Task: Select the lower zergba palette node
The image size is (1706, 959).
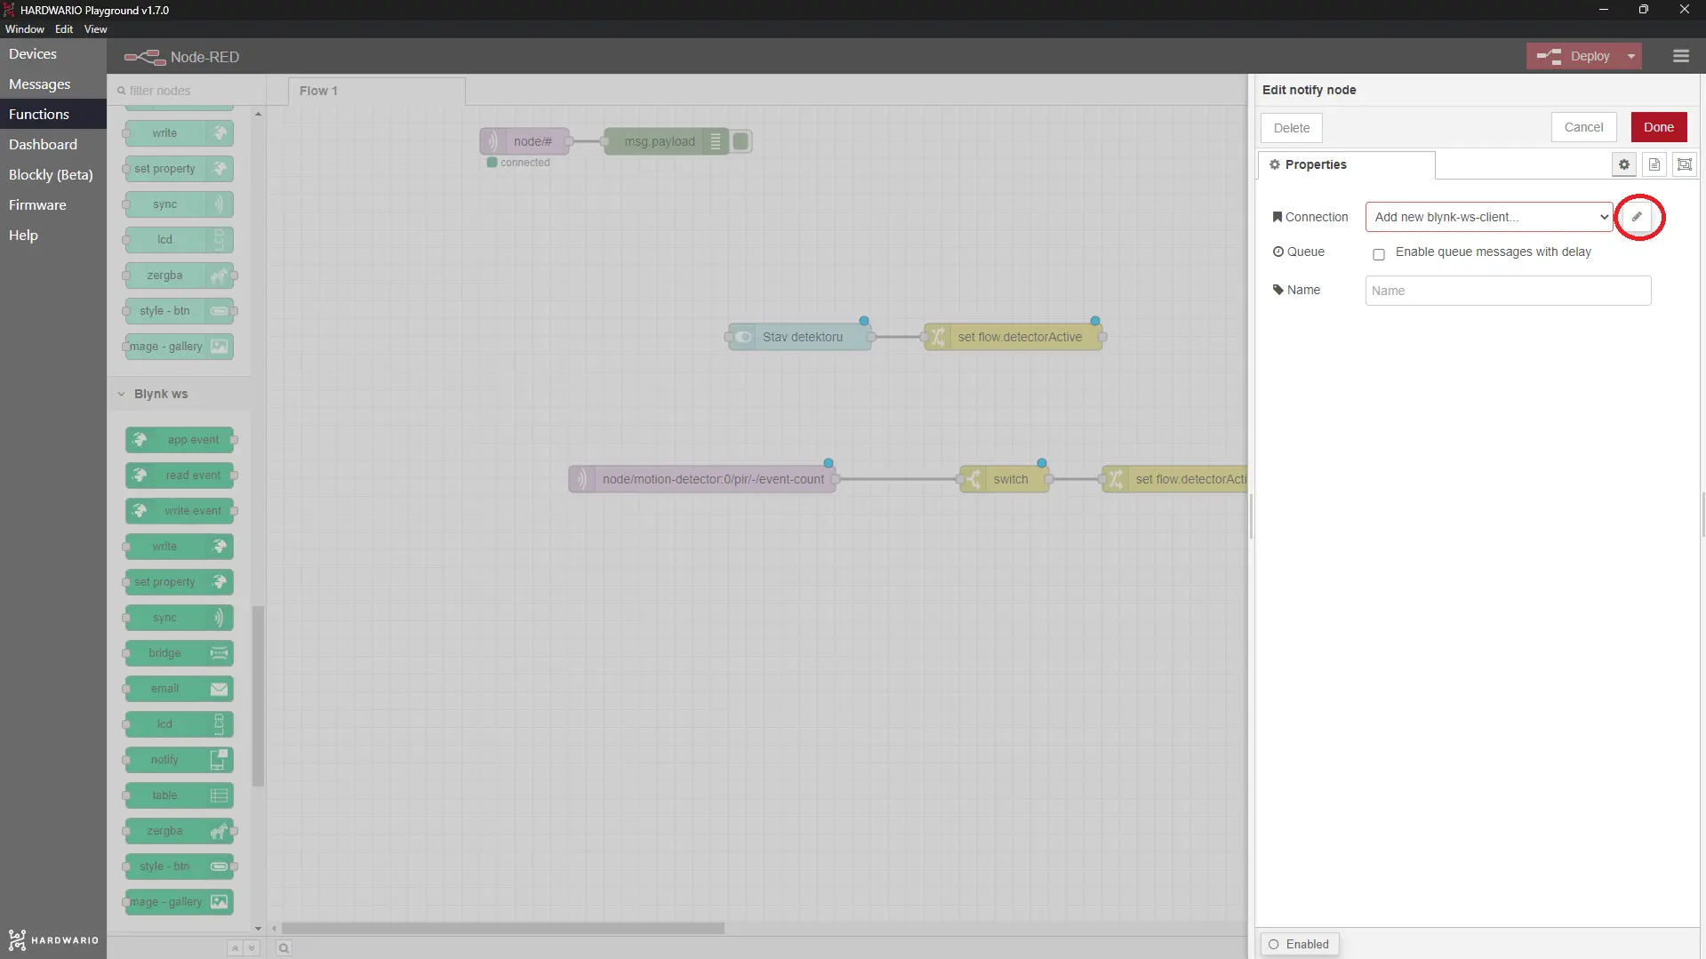Action: pos(180,831)
